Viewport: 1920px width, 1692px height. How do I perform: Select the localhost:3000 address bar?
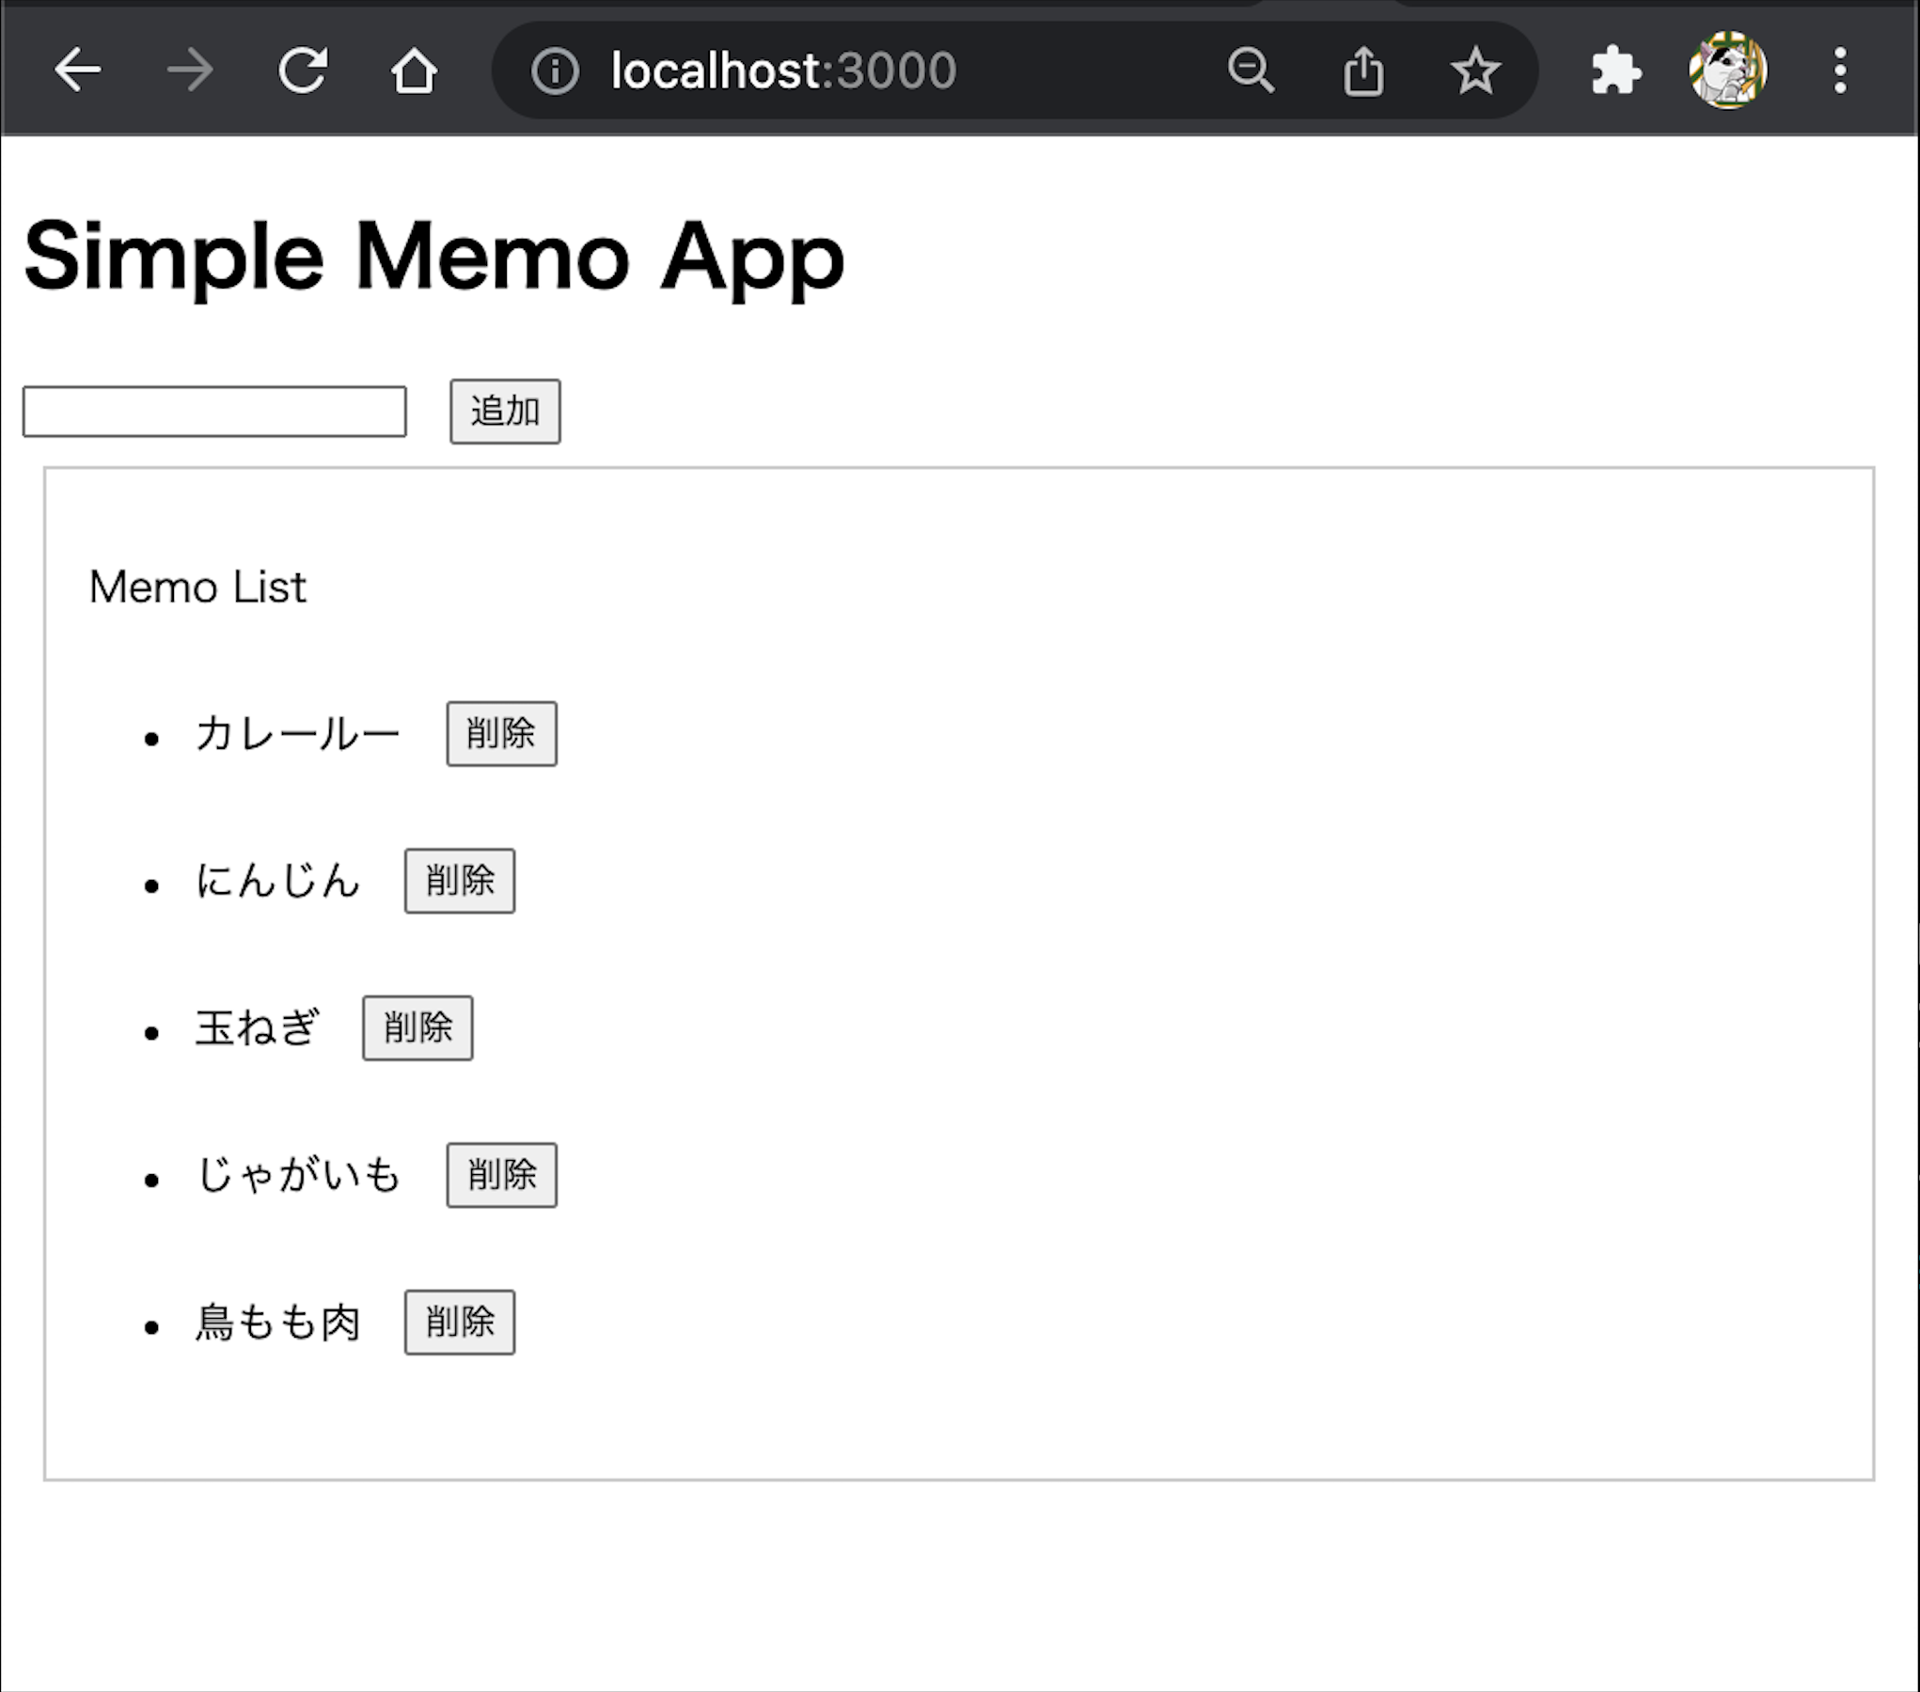coord(780,70)
